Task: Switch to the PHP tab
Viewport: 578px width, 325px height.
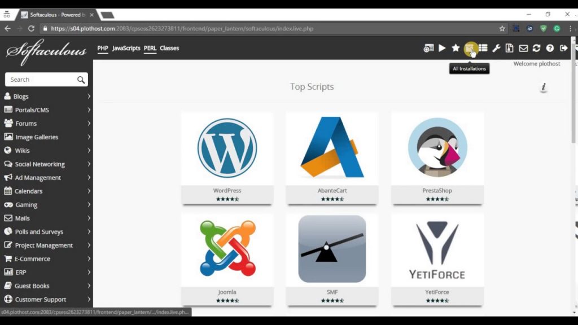Action: pos(103,49)
